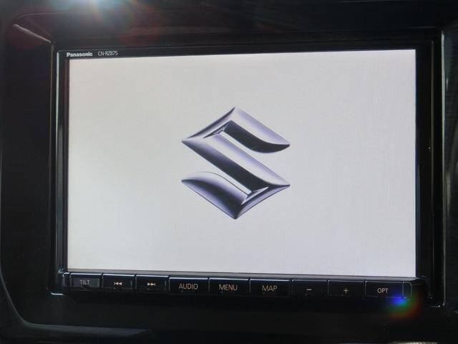The height and width of the screenshot is (344, 458).
Task: Lower the volume with the minus button
Action: coord(309,290)
